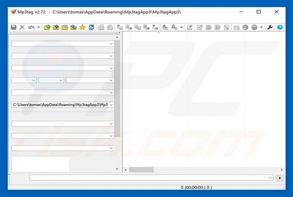
Task: Close the Mp3tag window
Action: (x=276, y=12)
